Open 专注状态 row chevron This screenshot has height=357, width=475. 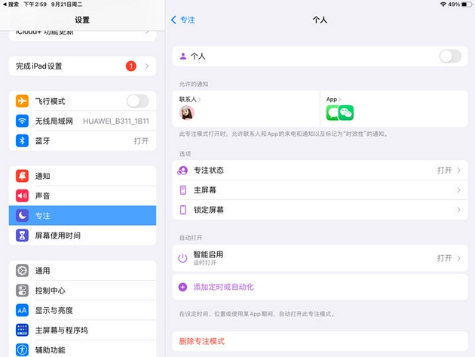click(x=459, y=170)
